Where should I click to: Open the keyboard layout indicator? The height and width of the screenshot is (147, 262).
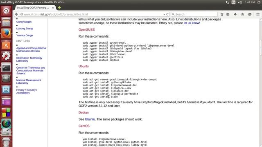[x=233, y=2]
